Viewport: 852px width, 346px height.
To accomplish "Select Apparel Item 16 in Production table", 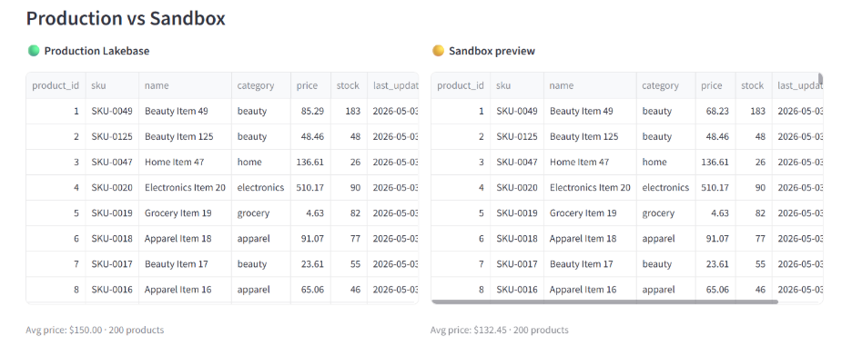I will [186, 290].
